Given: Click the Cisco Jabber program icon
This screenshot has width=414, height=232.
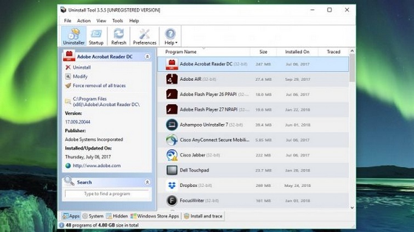Looking at the screenshot, I should (x=171, y=155).
